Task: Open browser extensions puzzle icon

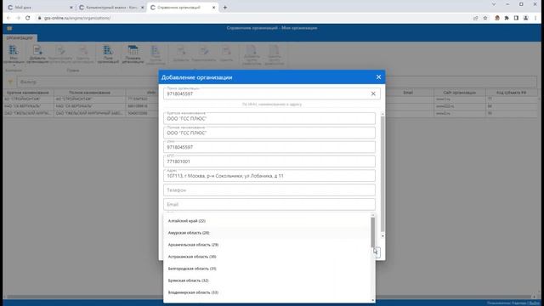Action: click(x=507, y=18)
